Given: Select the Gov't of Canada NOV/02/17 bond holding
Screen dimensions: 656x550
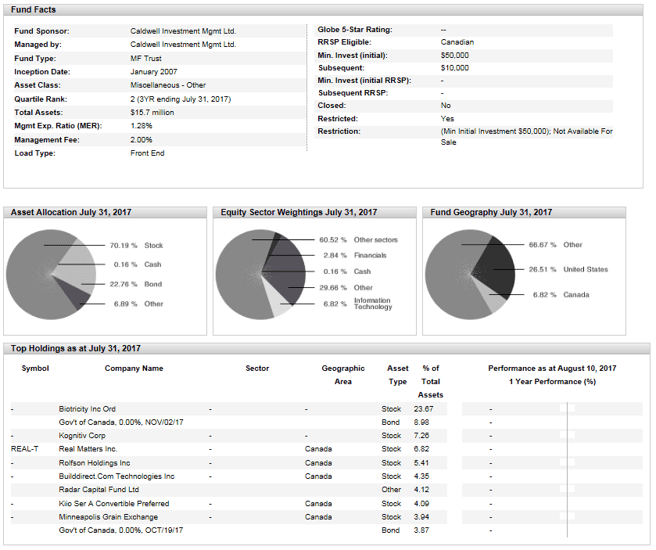Looking at the screenshot, I should pos(121,422).
